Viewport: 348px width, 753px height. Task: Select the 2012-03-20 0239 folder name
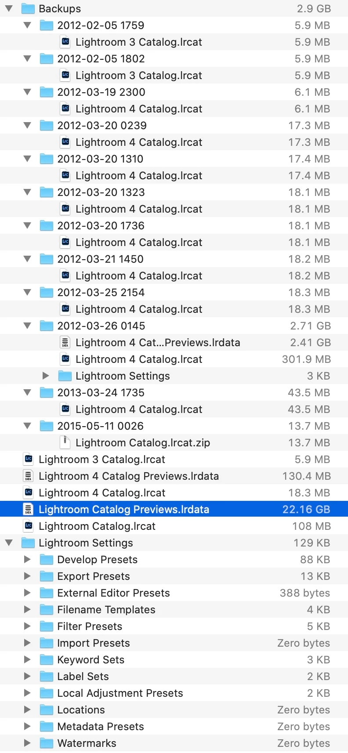[x=102, y=126]
